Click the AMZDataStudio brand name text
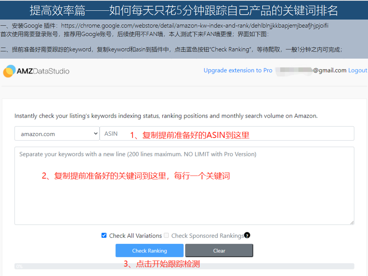The width and height of the screenshot is (368, 276). [x=43, y=71]
